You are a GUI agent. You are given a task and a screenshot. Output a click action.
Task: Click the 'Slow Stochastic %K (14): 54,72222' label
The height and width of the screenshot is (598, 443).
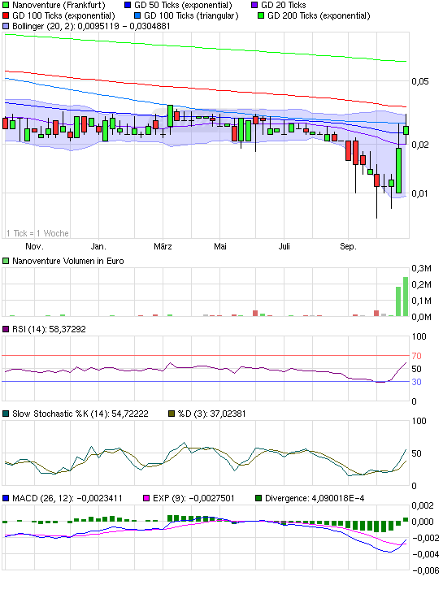tap(80, 414)
